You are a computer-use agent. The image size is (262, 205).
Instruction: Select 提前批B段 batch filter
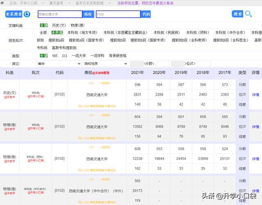[118, 40]
